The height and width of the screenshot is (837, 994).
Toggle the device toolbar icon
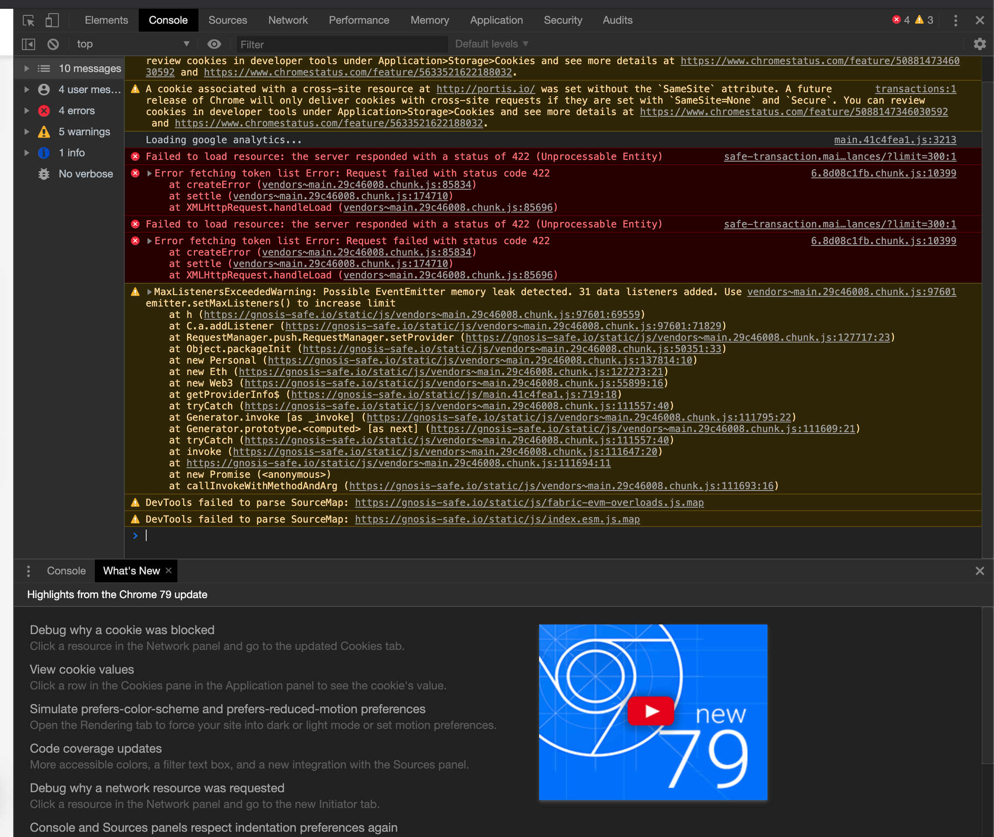(52, 20)
